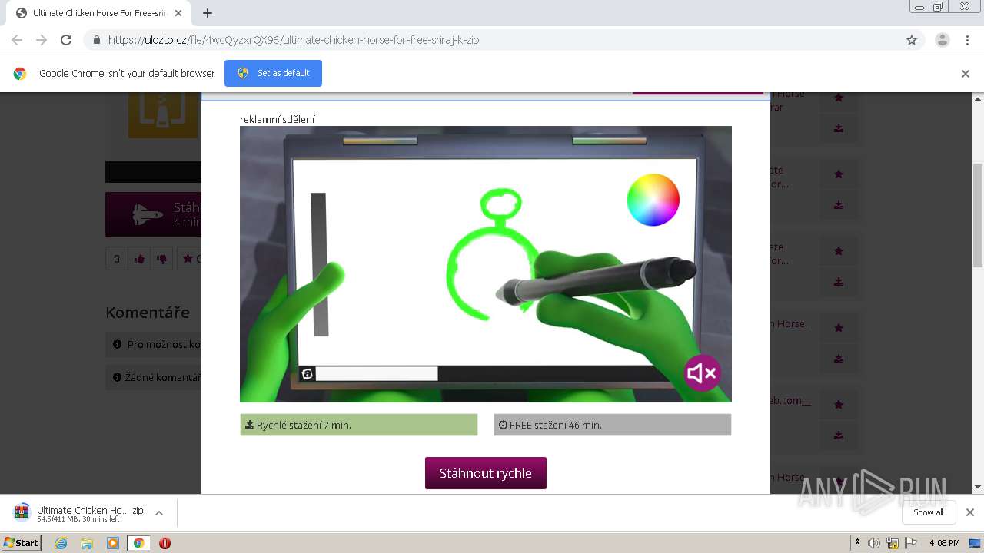
Task: Download first related file via arrow icon
Action: coord(839,128)
